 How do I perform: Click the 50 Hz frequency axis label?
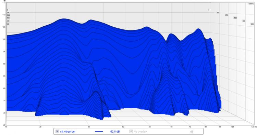click(x=150, y=127)
